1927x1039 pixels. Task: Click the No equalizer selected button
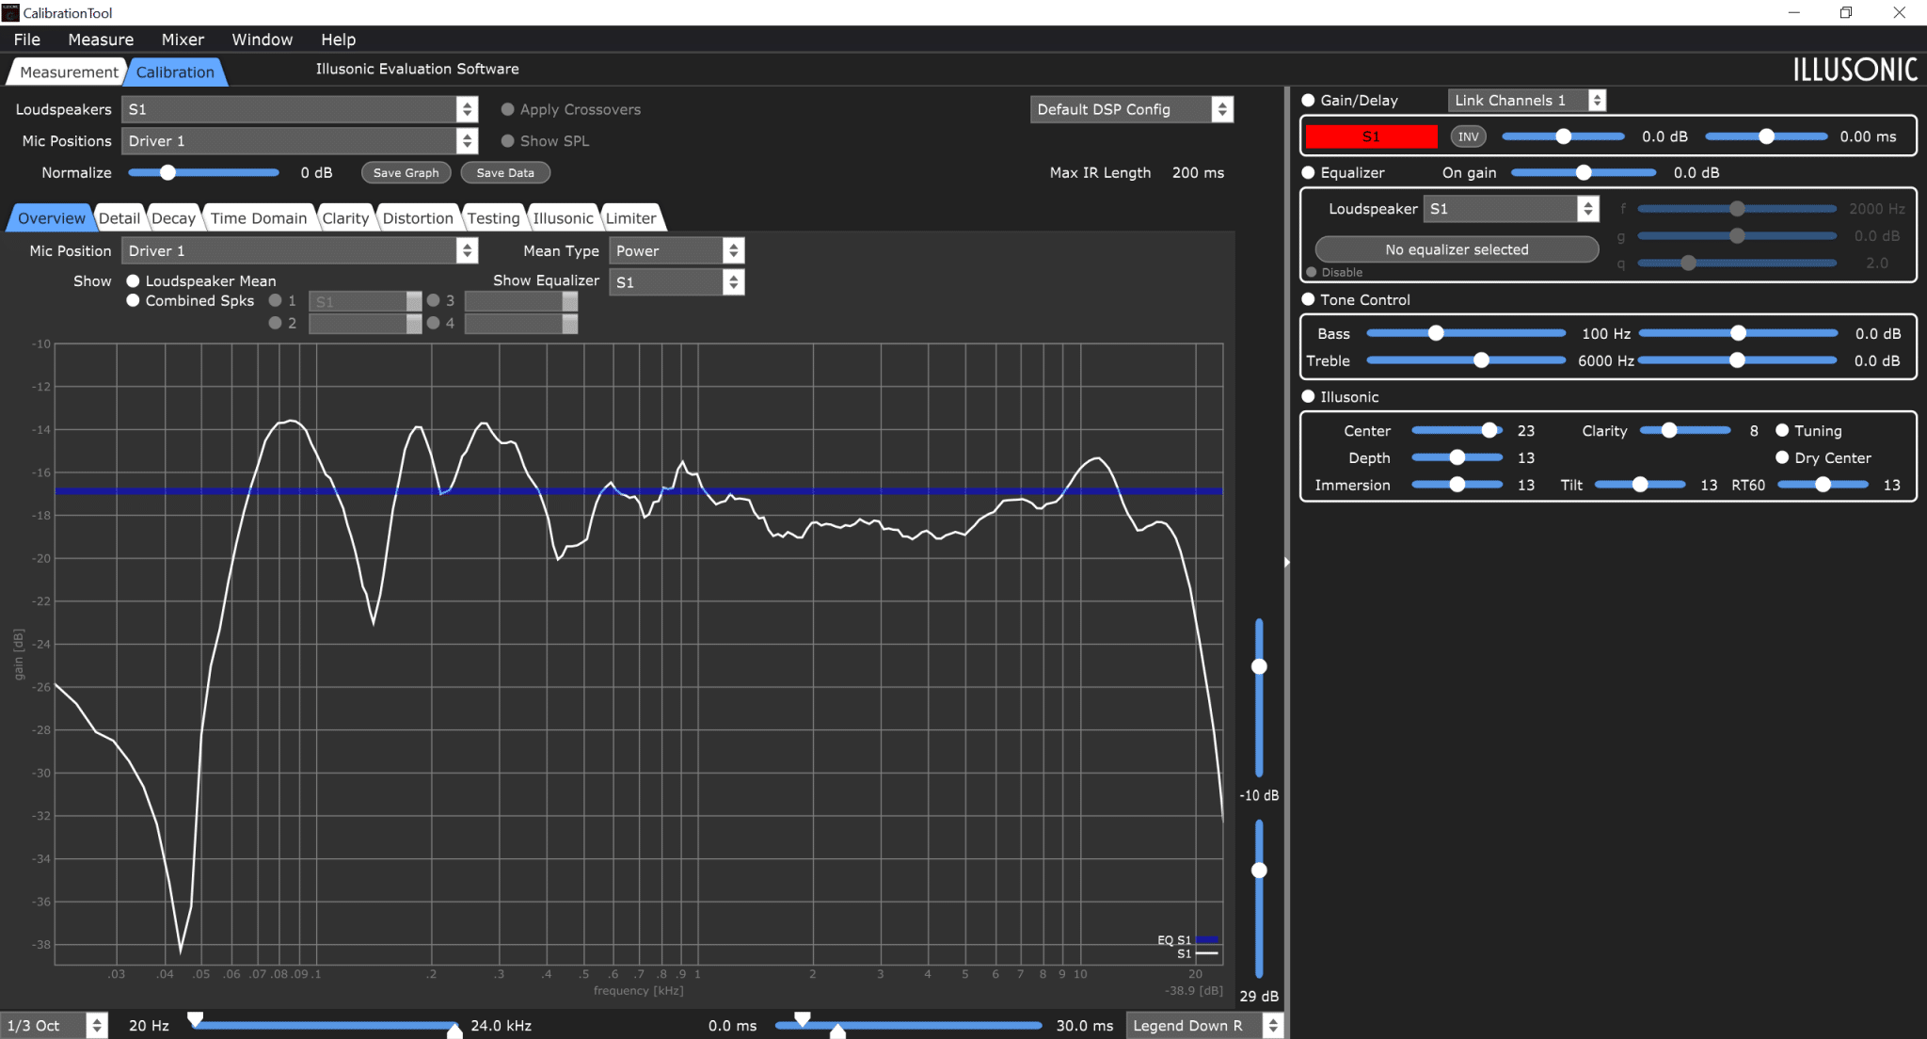(x=1457, y=249)
